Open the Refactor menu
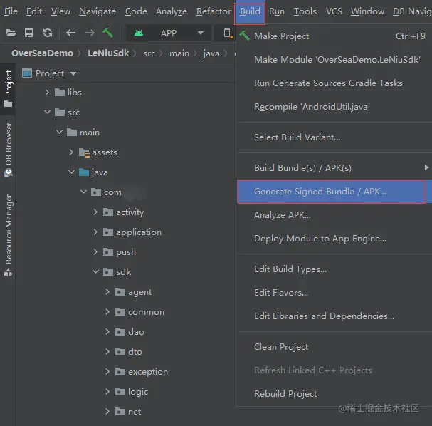This screenshot has width=432, height=426. tap(214, 11)
